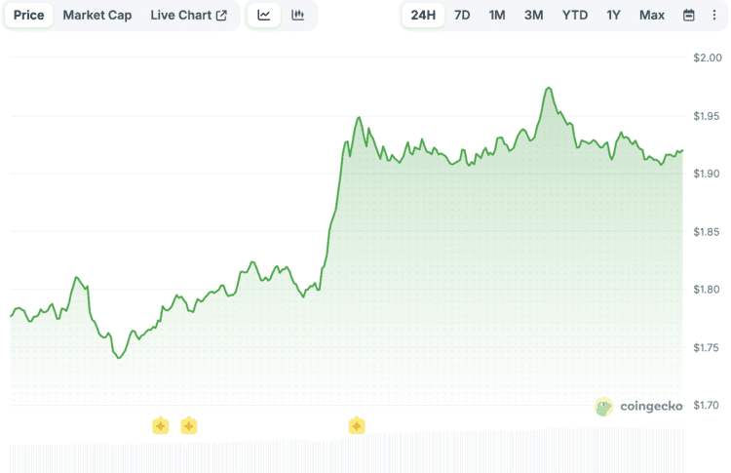This screenshot has height=473, width=731.
Task: Open the three-dot more options menu
Action: tap(713, 16)
